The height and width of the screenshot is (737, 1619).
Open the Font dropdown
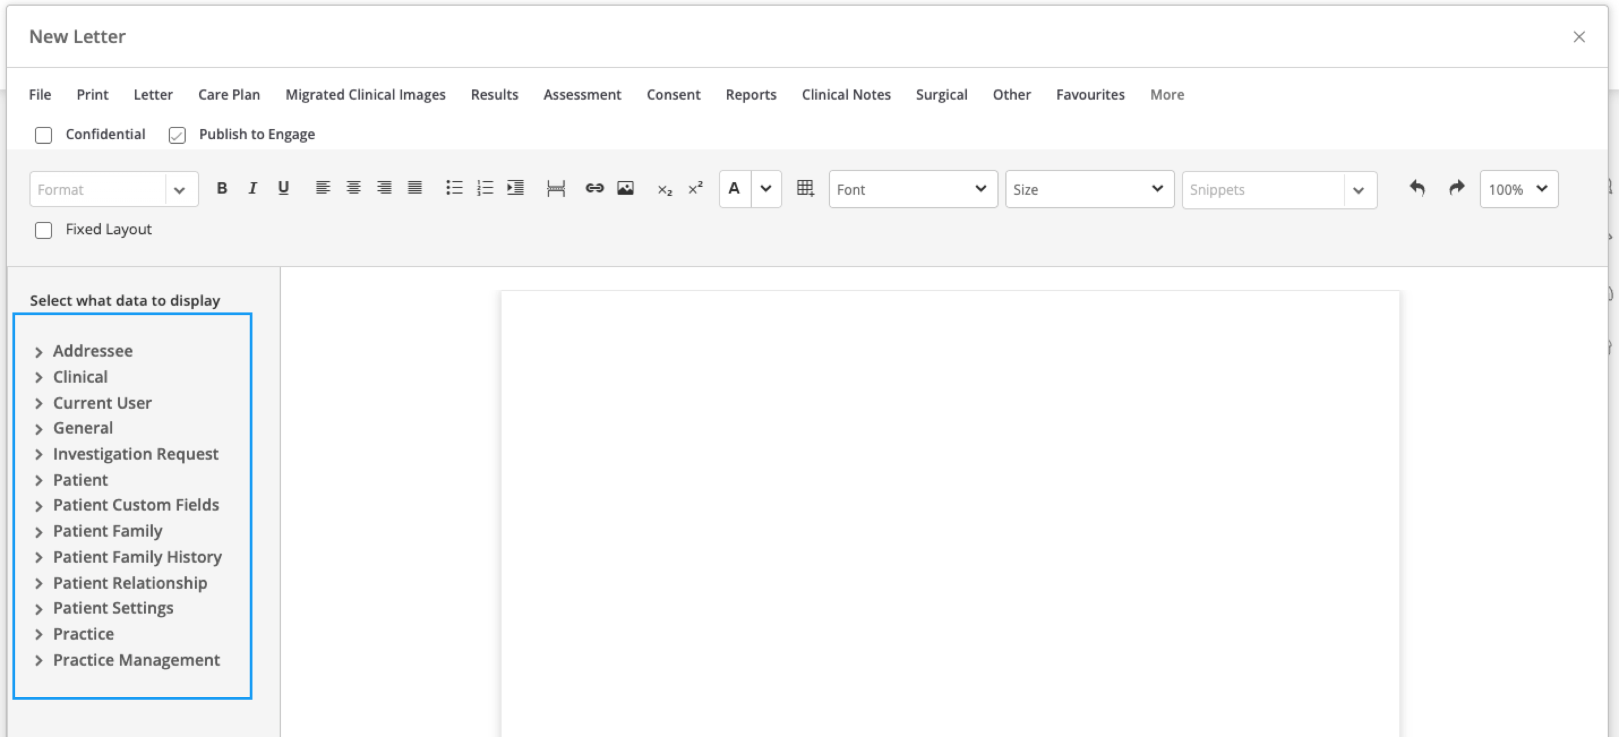(913, 189)
